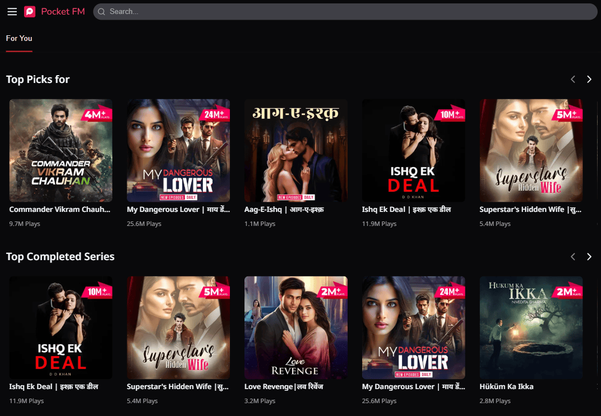Click the search magnifier icon
This screenshot has height=416, width=601.
101,12
